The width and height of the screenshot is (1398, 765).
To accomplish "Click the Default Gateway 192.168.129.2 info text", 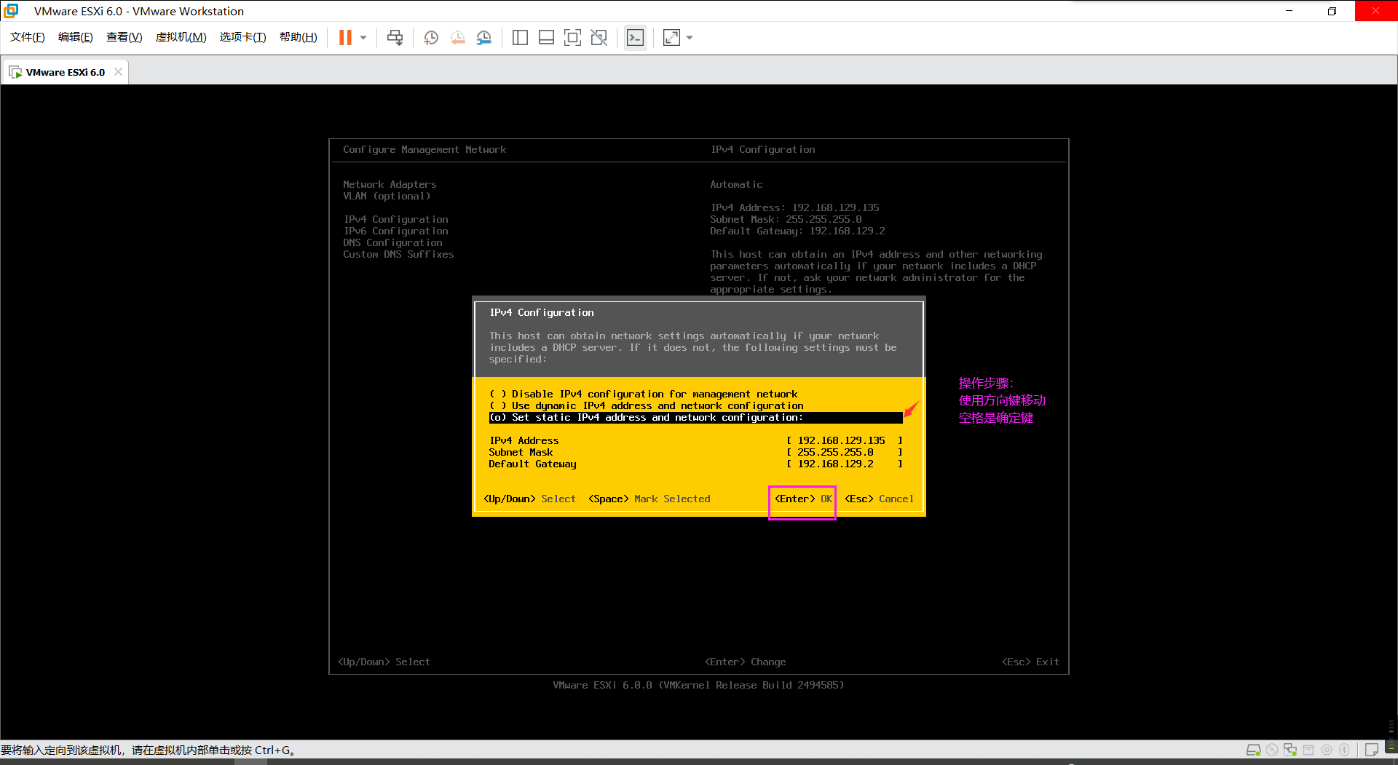I will point(797,231).
